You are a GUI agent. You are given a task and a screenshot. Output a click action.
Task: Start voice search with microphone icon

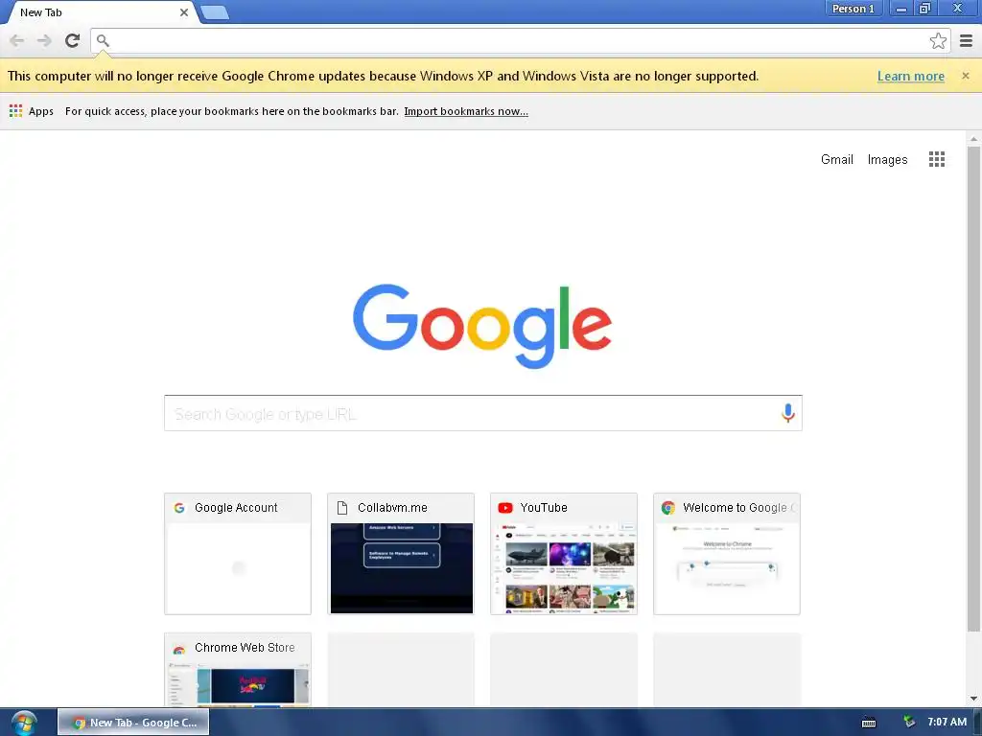point(787,413)
